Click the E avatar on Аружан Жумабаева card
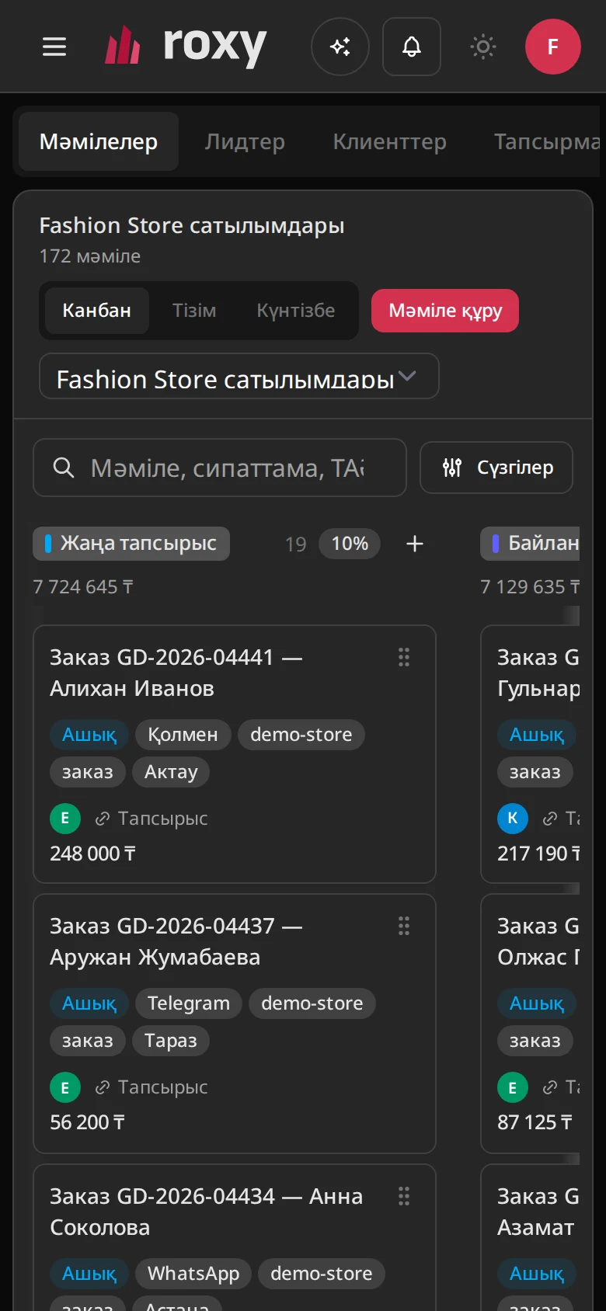The height and width of the screenshot is (1311, 606). [65, 1087]
